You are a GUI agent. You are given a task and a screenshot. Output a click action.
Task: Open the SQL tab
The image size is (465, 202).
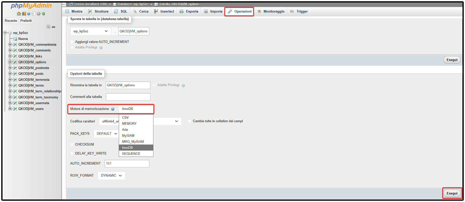click(x=121, y=11)
